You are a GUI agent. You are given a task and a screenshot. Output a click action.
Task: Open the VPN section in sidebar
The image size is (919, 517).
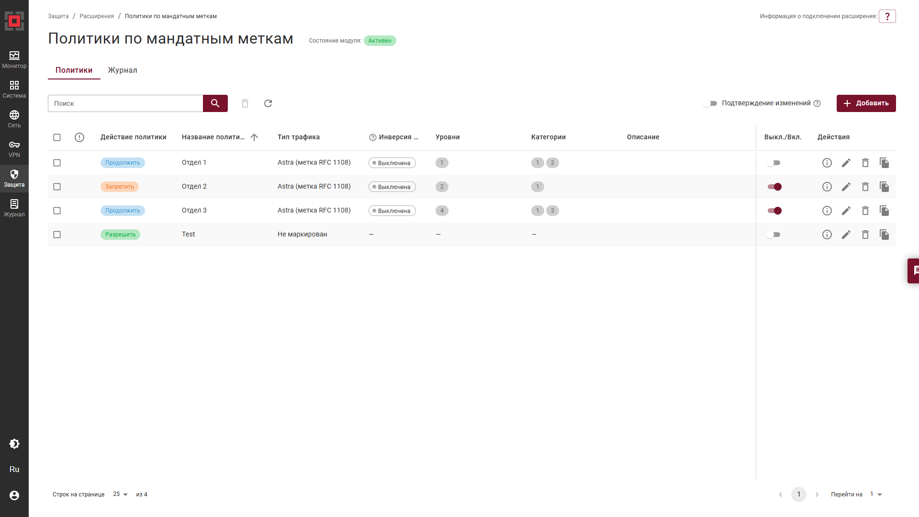tap(14, 149)
